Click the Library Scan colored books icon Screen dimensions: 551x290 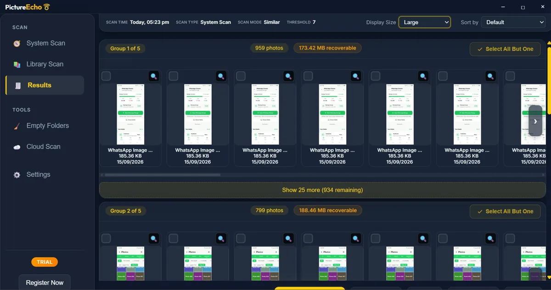coord(17,65)
